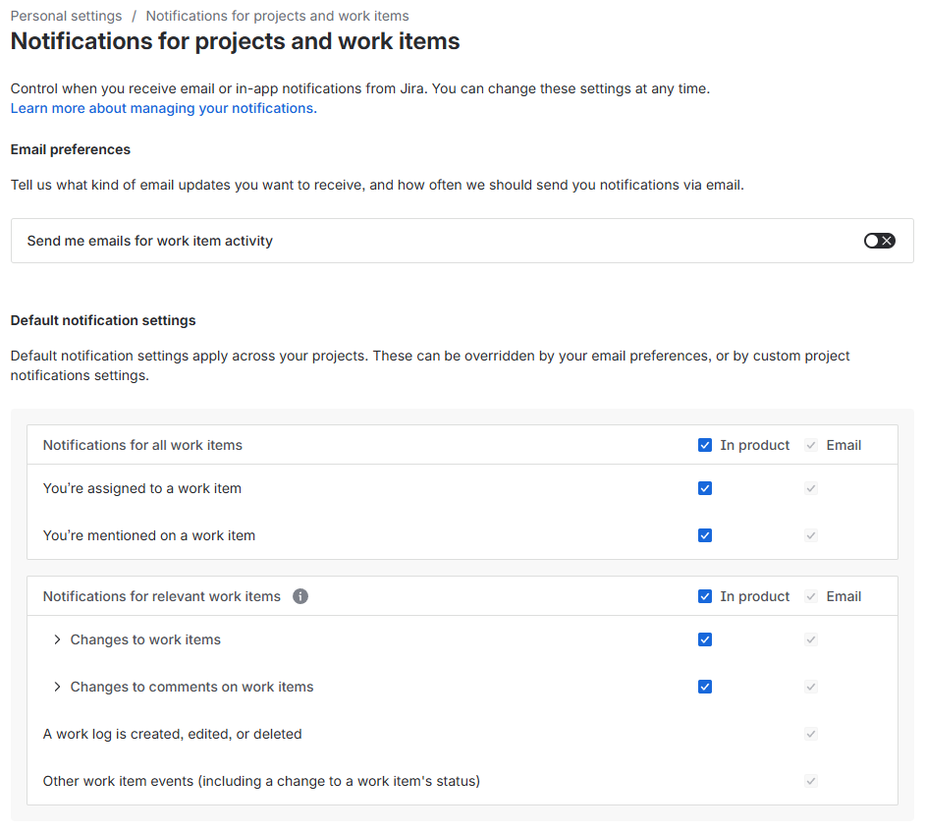Expand Changes to work items chevron
Viewport: 925px width, 832px height.
[57, 639]
